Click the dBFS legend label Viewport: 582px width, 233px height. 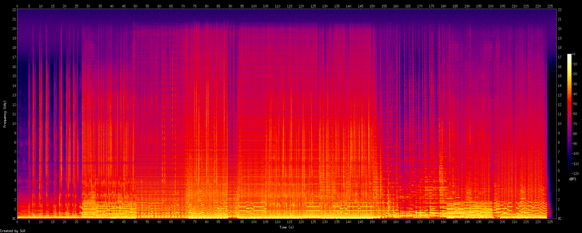tap(572, 179)
